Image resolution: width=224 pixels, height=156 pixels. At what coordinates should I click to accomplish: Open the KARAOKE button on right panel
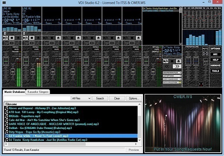pos(215,65)
